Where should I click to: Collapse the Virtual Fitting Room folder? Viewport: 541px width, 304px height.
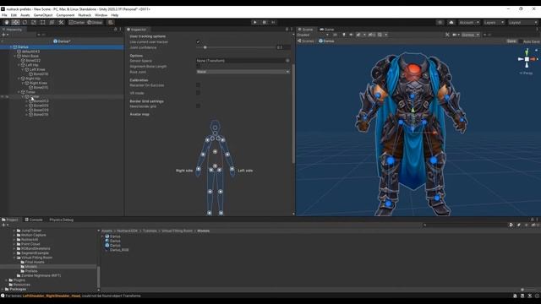tap(14, 258)
